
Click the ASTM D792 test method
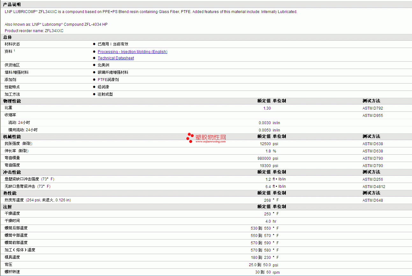coord(373,108)
